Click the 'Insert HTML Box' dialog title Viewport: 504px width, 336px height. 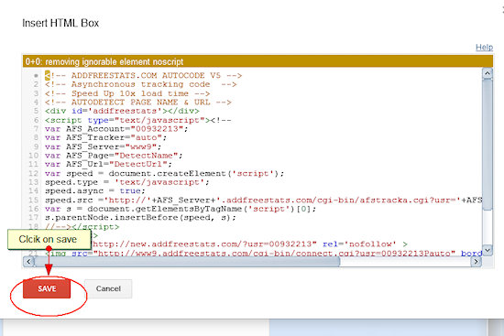click(60, 23)
